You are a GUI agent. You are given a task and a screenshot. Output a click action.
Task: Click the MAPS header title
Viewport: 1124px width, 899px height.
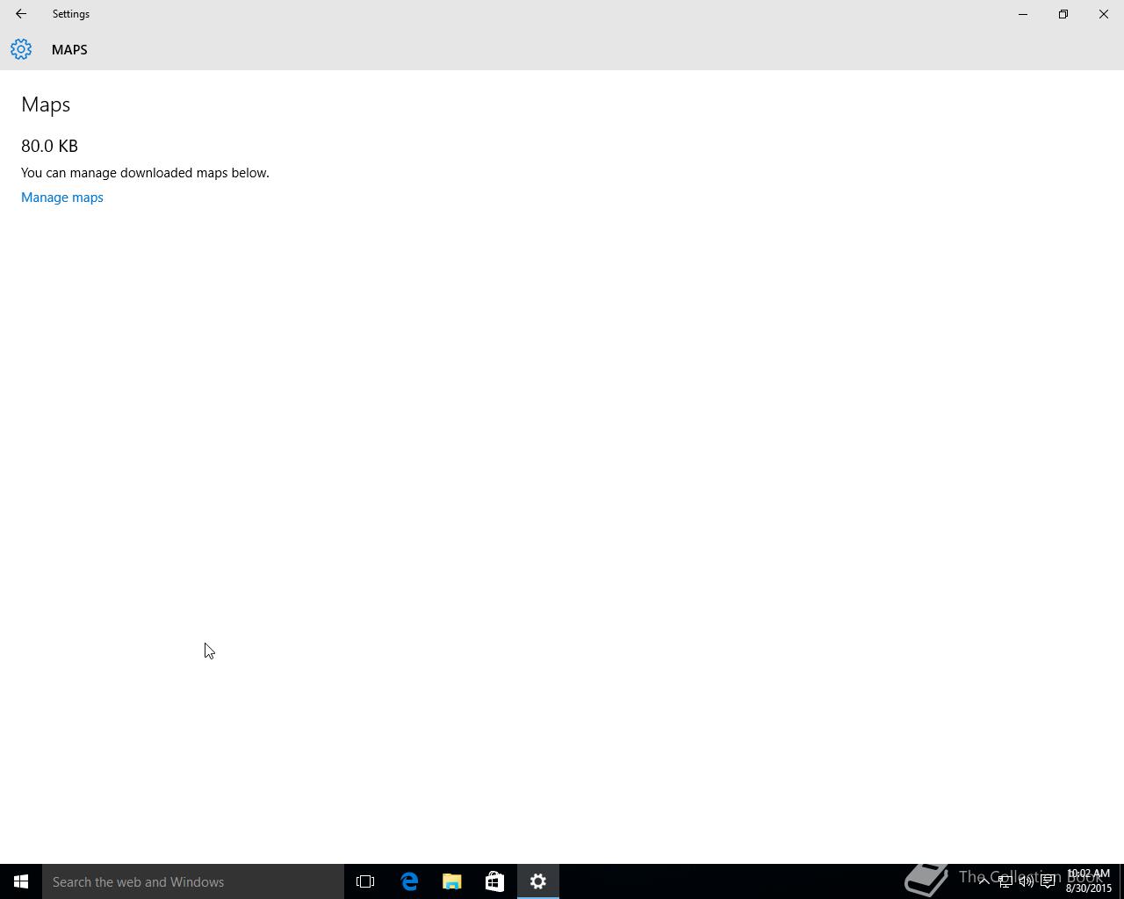69,50
